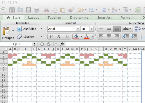Click the AutoSum sigma icon
Viewport: 145px width, 103px height.
[104, 10]
